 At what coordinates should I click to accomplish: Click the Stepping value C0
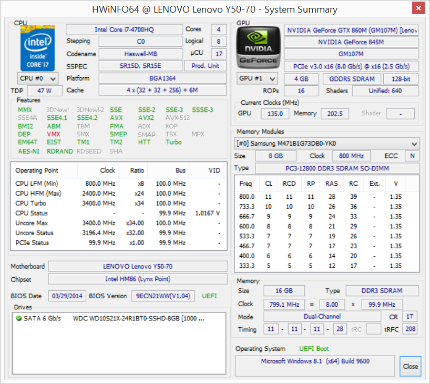click(x=141, y=42)
